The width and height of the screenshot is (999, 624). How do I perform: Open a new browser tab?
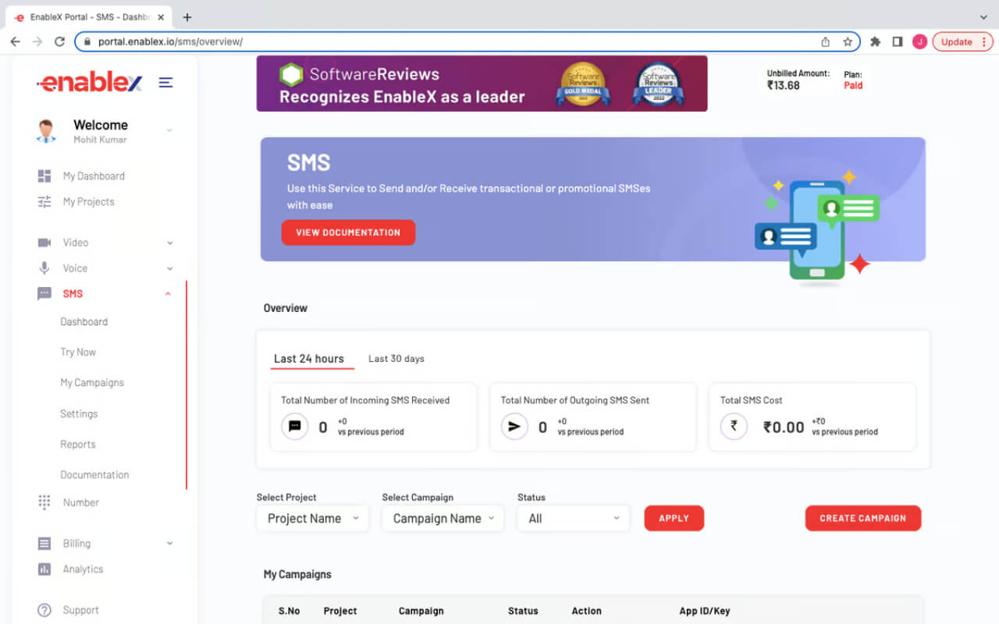coord(187,17)
